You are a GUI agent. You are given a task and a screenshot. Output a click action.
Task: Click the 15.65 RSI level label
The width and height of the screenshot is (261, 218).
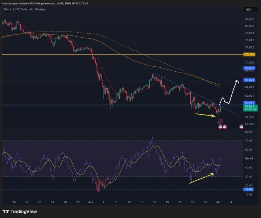tap(249, 189)
